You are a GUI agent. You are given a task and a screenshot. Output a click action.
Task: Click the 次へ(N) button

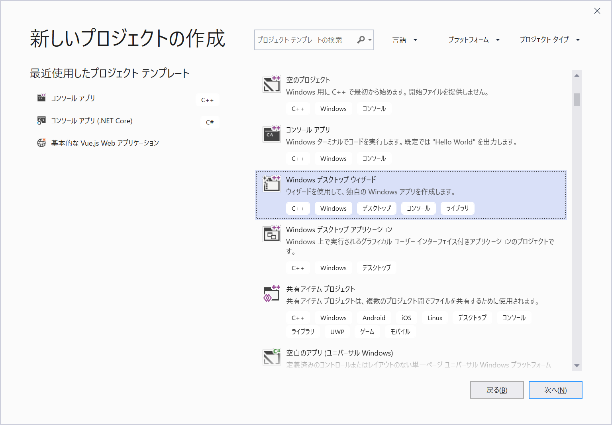click(555, 390)
